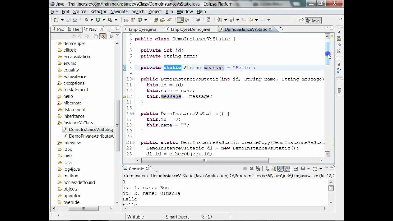This screenshot has width=393, height=221.
Task: Navigate Back with yellow left arrow
Action: (x=251, y=20)
